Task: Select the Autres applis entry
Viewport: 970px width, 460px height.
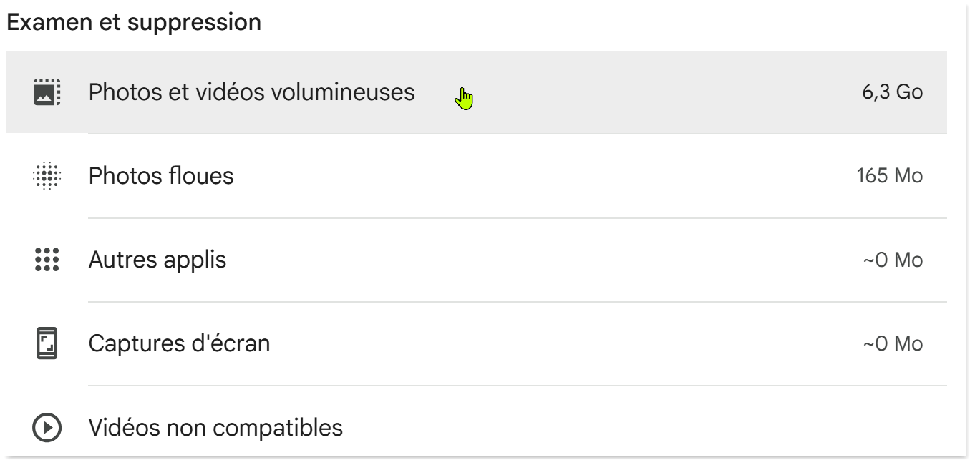Action: pyautogui.click(x=157, y=260)
